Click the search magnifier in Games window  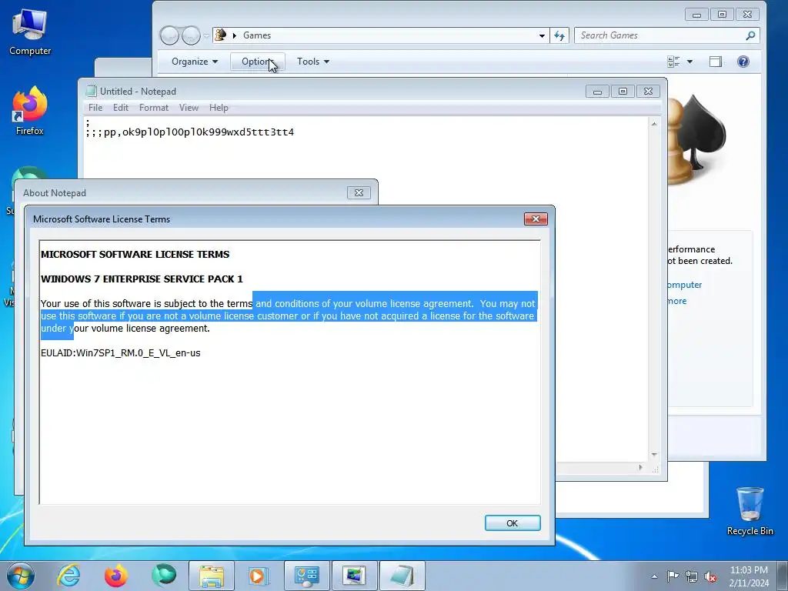pos(750,35)
